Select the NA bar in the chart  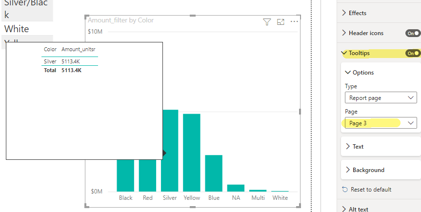(x=236, y=188)
